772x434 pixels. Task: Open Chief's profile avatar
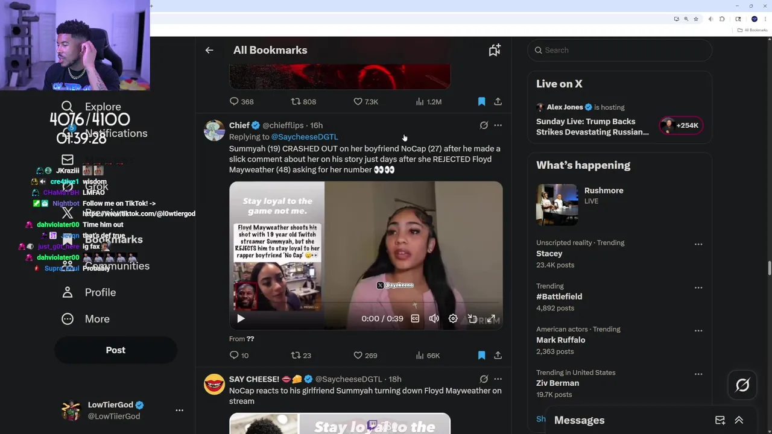click(x=214, y=130)
